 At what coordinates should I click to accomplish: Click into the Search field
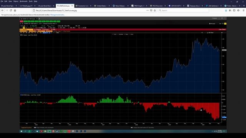click(184, 10)
